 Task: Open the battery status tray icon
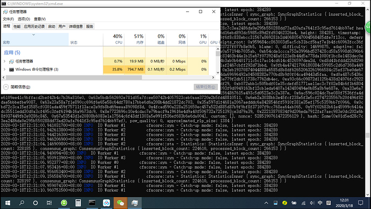(294, 203)
